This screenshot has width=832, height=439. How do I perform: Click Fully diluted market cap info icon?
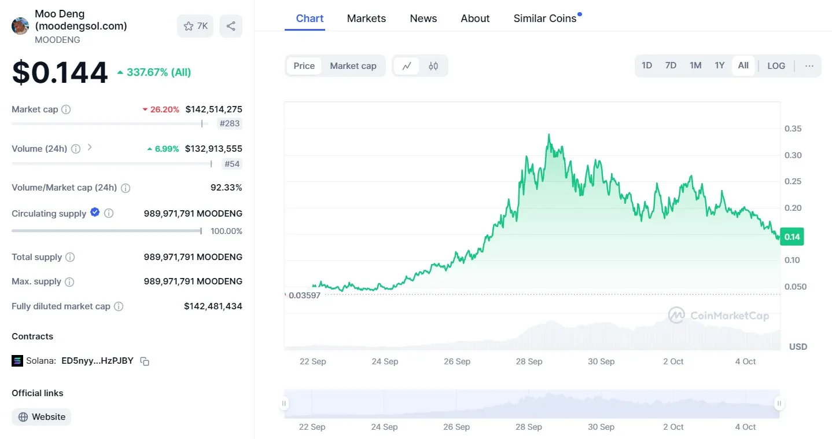point(119,306)
